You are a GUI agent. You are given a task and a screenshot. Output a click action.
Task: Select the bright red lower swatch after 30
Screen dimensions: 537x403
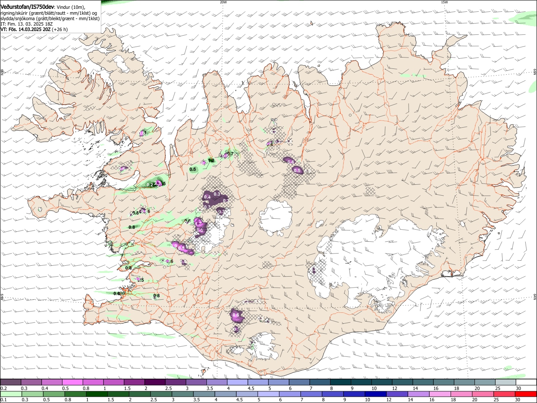(525, 394)
